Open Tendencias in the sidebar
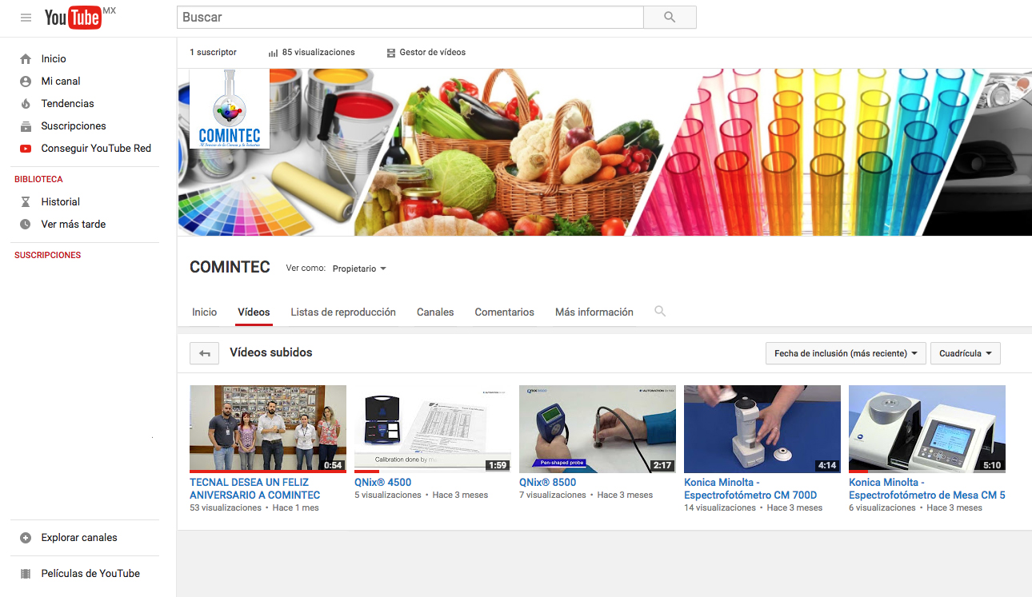The width and height of the screenshot is (1032, 597). pyautogui.click(x=67, y=104)
